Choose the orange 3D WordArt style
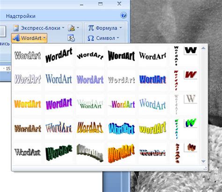Screen dimensions: 222x192 coord(121,153)
